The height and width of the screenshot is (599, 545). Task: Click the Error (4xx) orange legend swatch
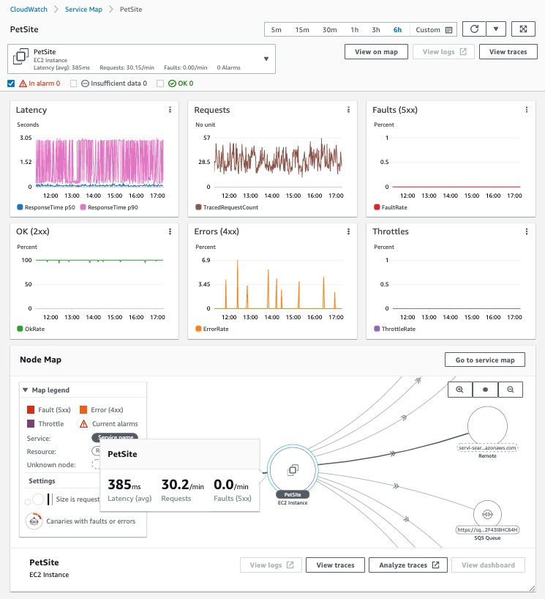click(83, 409)
